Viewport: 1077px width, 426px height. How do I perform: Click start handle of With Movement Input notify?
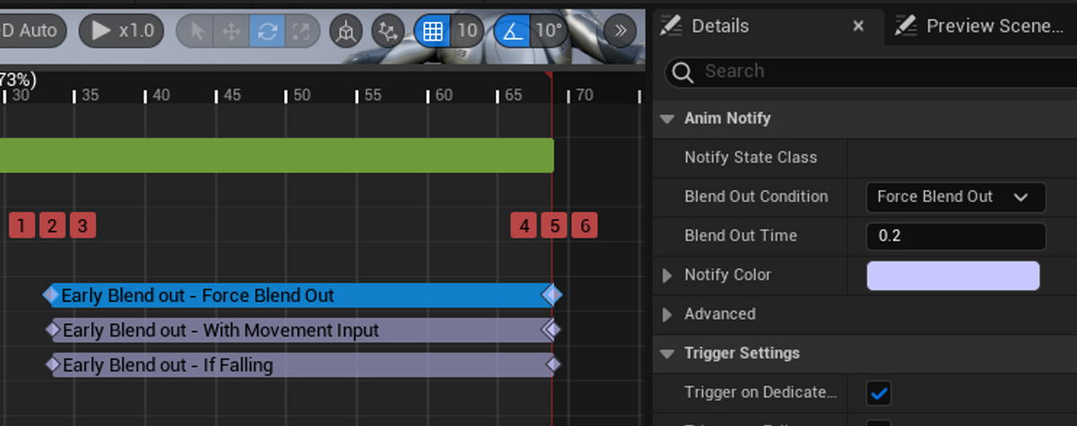point(51,330)
